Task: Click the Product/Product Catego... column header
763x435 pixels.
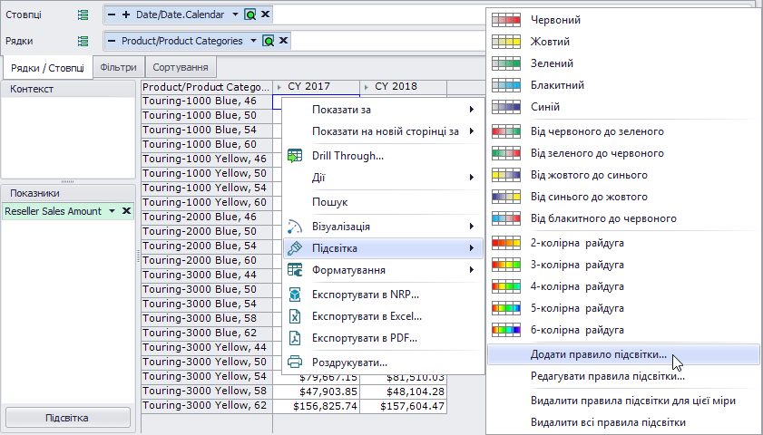Action: click(207, 87)
